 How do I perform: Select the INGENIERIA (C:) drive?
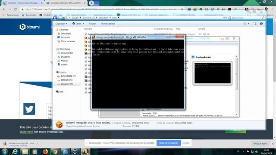coord(68,76)
